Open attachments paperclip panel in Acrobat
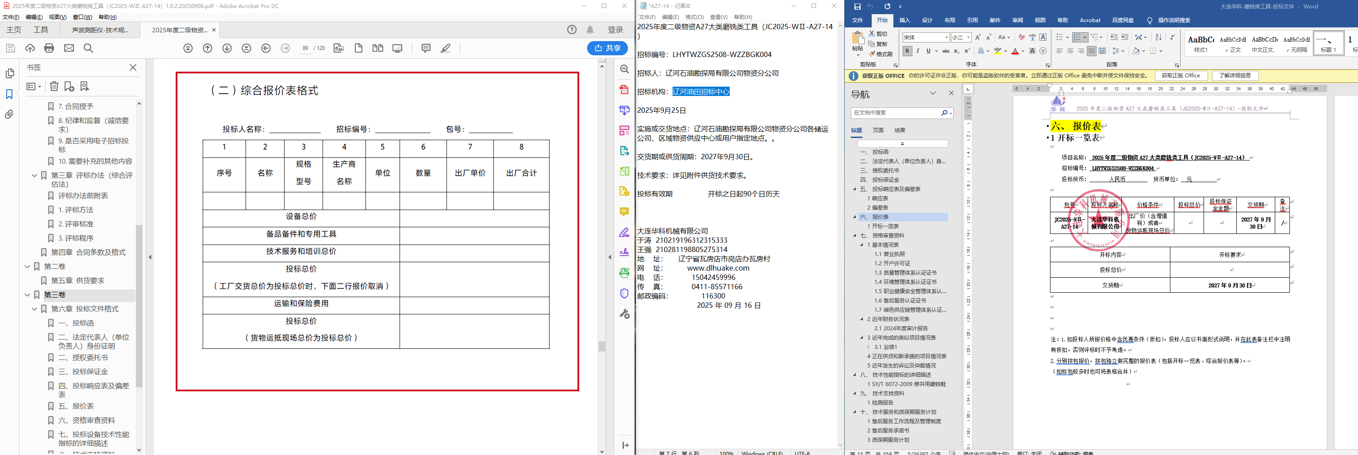This screenshot has height=455, width=1358. tap(9, 114)
